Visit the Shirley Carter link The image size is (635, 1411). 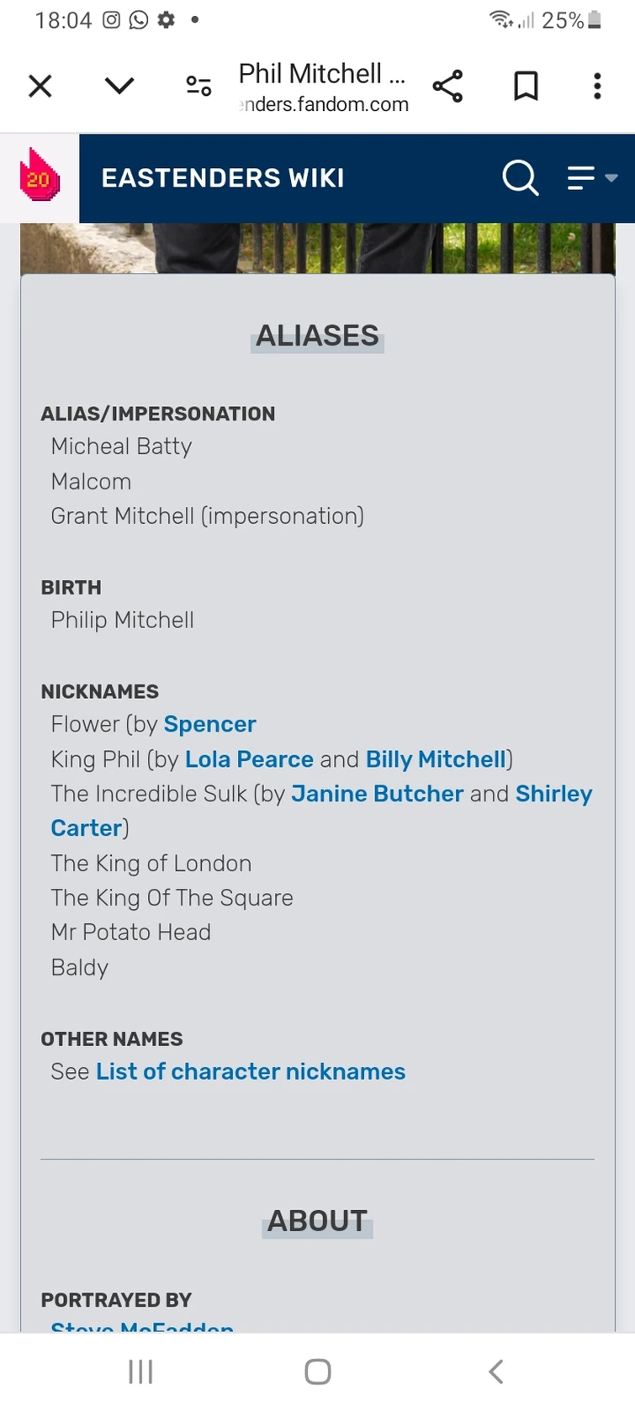point(553,794)
